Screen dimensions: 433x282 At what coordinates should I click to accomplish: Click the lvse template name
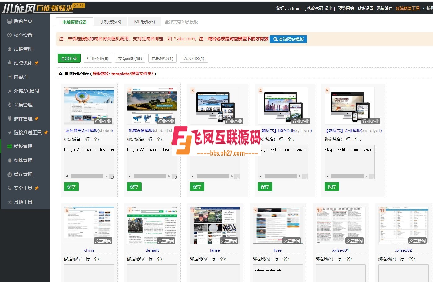coord(278,250)
